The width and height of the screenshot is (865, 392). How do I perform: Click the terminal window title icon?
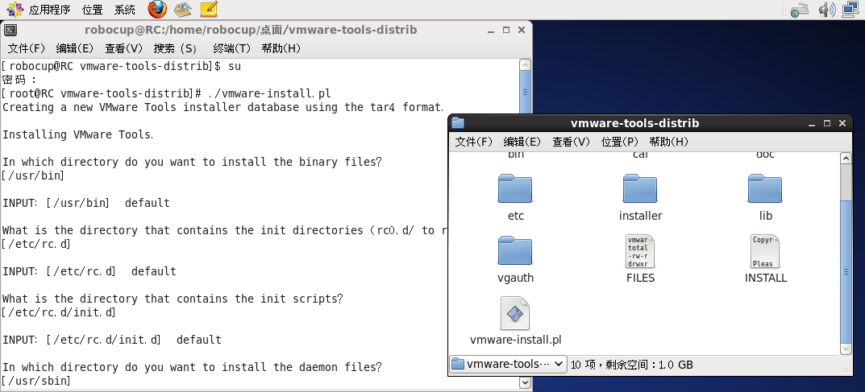[10, 31]
